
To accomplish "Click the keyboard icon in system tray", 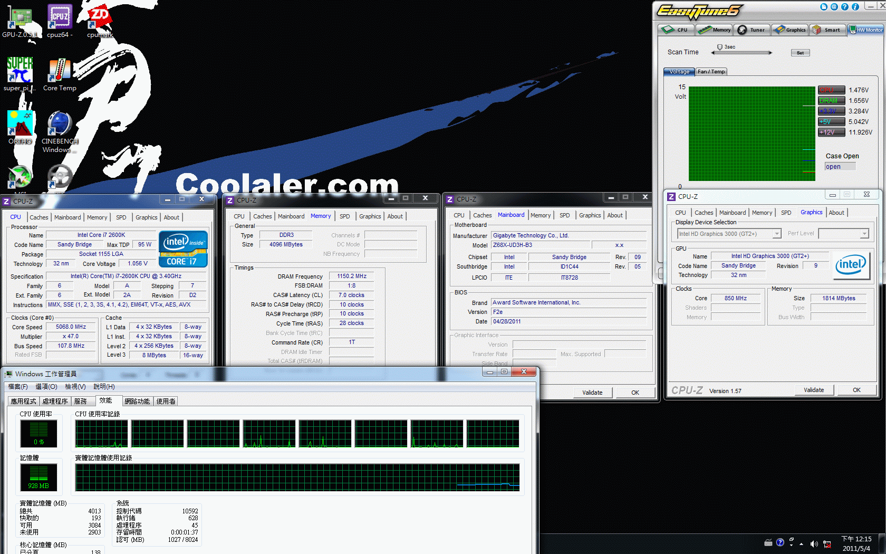I will pos(768,543).
